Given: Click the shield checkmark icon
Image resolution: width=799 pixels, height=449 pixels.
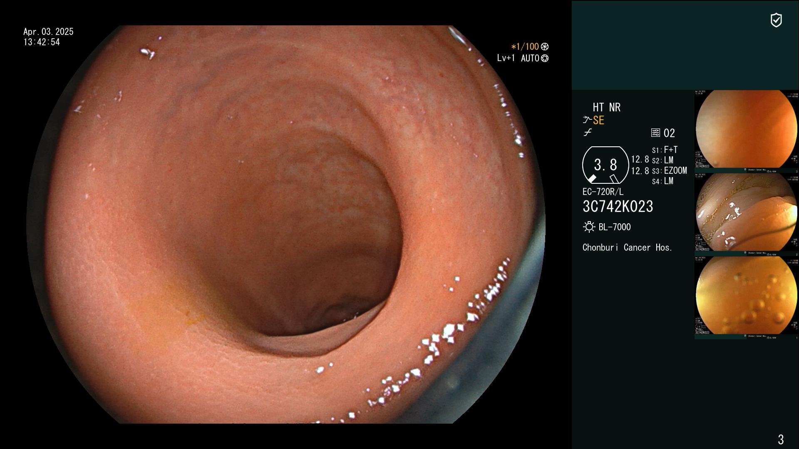Looking at the screenshot, I should 776,20.
